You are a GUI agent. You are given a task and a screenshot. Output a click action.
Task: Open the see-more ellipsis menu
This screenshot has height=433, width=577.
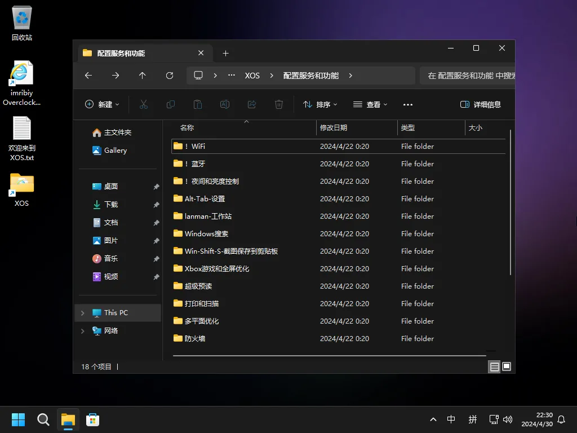[408, 104]
